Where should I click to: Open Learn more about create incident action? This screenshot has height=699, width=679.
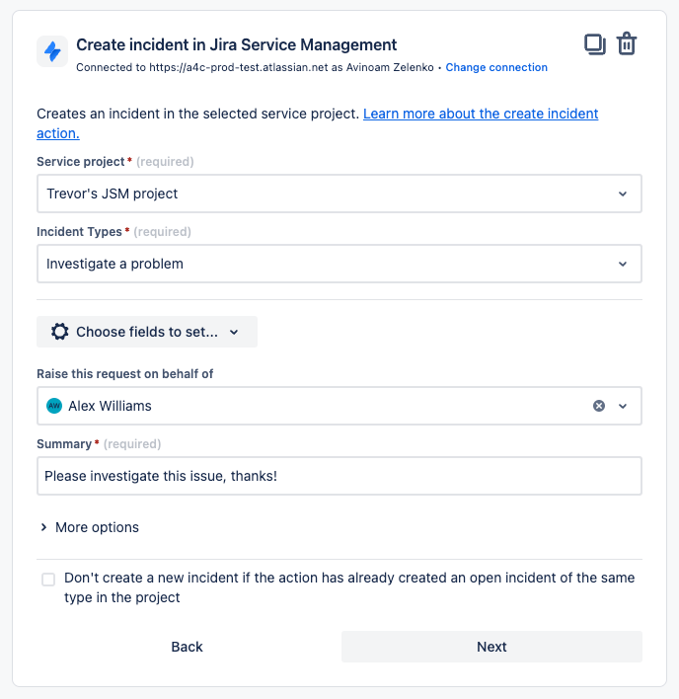click(481, 115)
